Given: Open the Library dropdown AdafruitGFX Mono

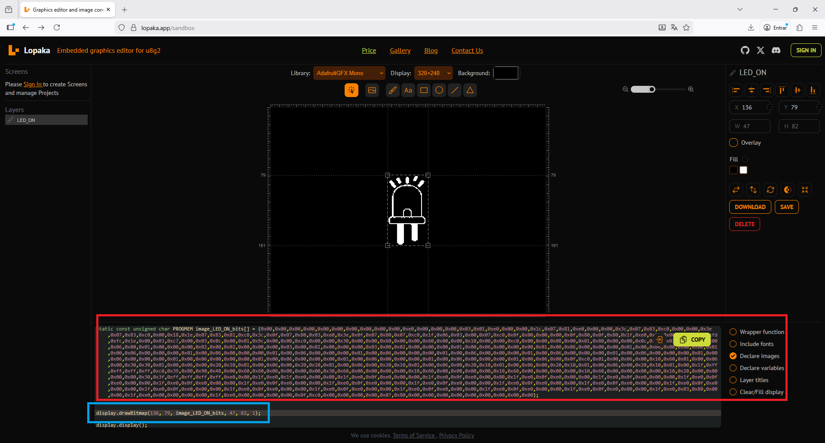Looking at the screenshot, I should point(349,73).
